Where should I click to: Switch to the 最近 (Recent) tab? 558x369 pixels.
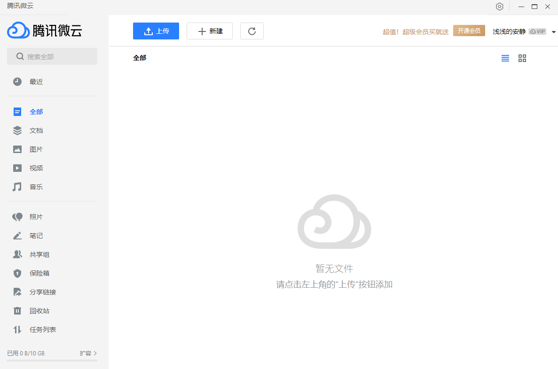(x=36, y=81)
